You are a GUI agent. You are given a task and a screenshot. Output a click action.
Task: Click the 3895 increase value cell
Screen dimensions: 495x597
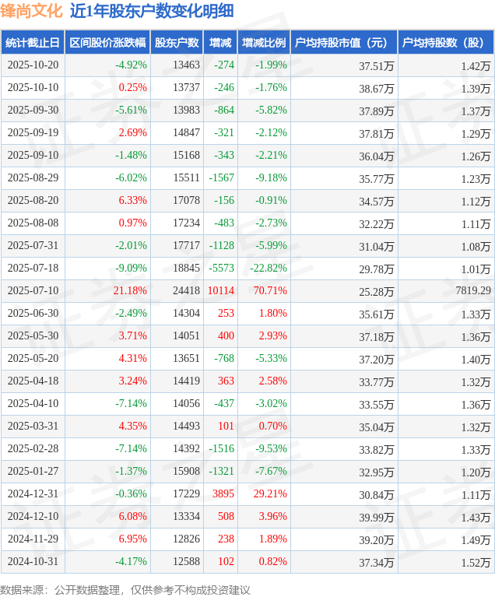point(223,494)
